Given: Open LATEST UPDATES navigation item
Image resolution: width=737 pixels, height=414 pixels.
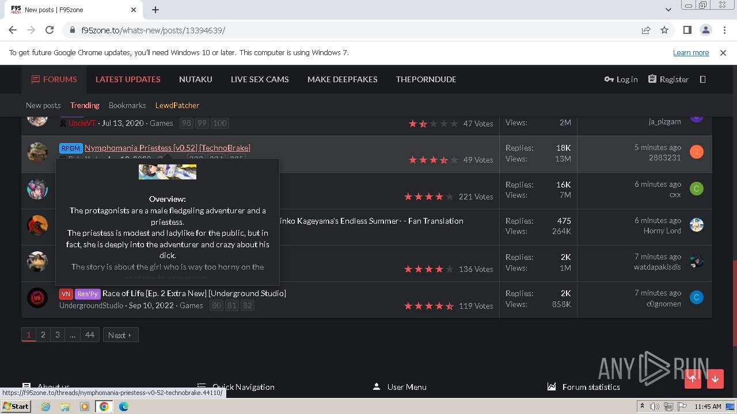Looking at the screenshot, I should coord(128,79).
